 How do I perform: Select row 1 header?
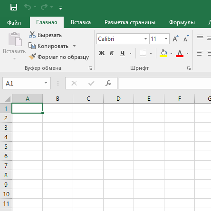point(6,108)
